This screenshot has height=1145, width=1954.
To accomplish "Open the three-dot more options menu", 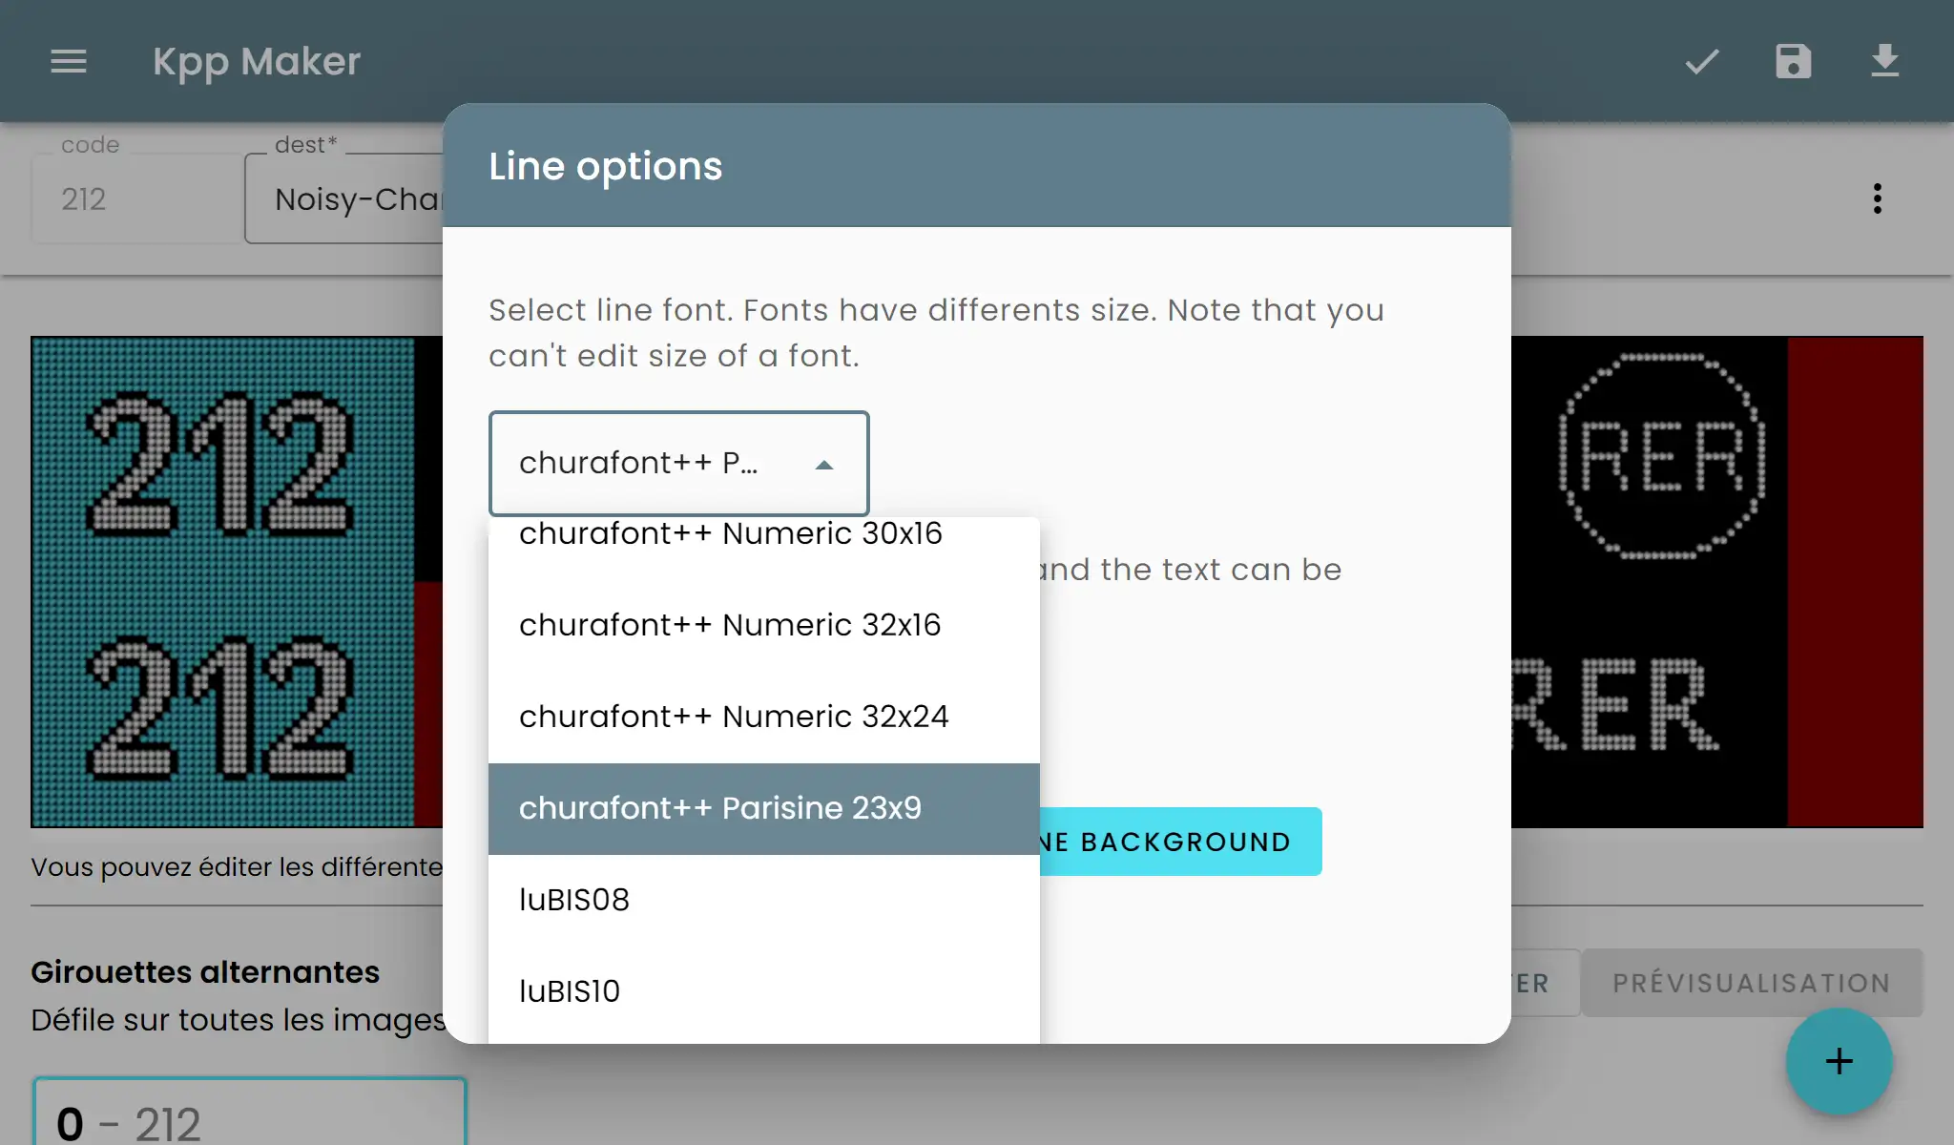I will (x=1877, y=198).
